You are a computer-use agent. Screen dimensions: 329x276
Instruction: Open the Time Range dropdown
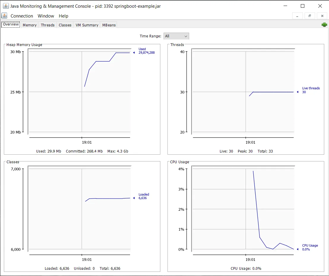176,36
